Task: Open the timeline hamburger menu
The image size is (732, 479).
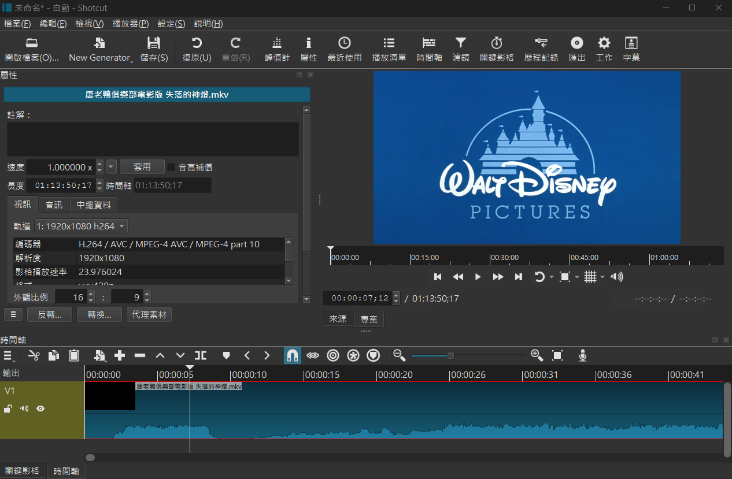Action: click(9, 355)
